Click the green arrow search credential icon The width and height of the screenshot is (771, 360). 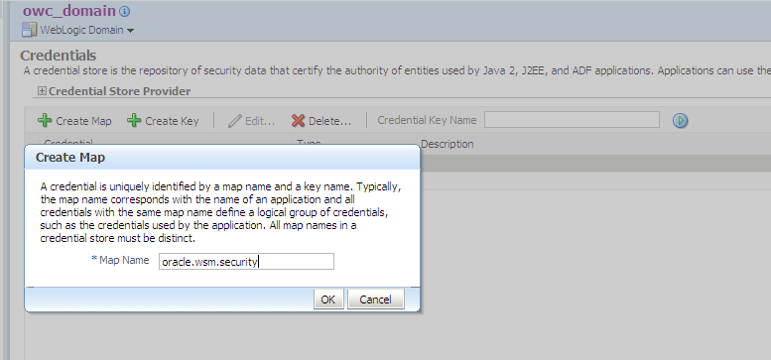(680, 120)
